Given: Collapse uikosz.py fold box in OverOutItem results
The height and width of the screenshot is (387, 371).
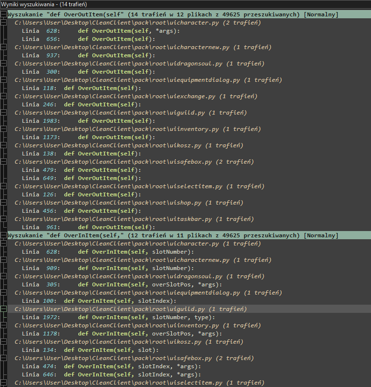Looking at the screenshot, I should [4, 145].
